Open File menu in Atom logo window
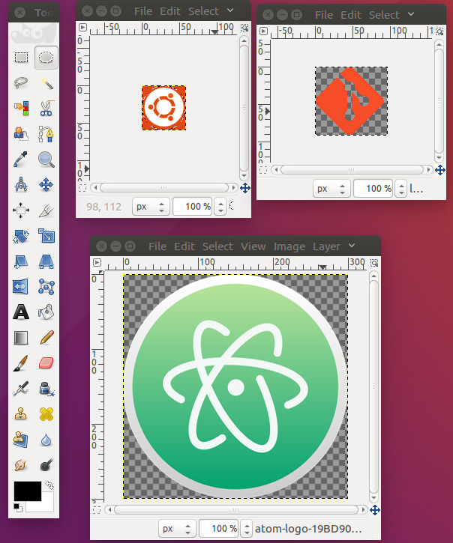The height and width of the screenshot is (543, 453). [157, 246]
